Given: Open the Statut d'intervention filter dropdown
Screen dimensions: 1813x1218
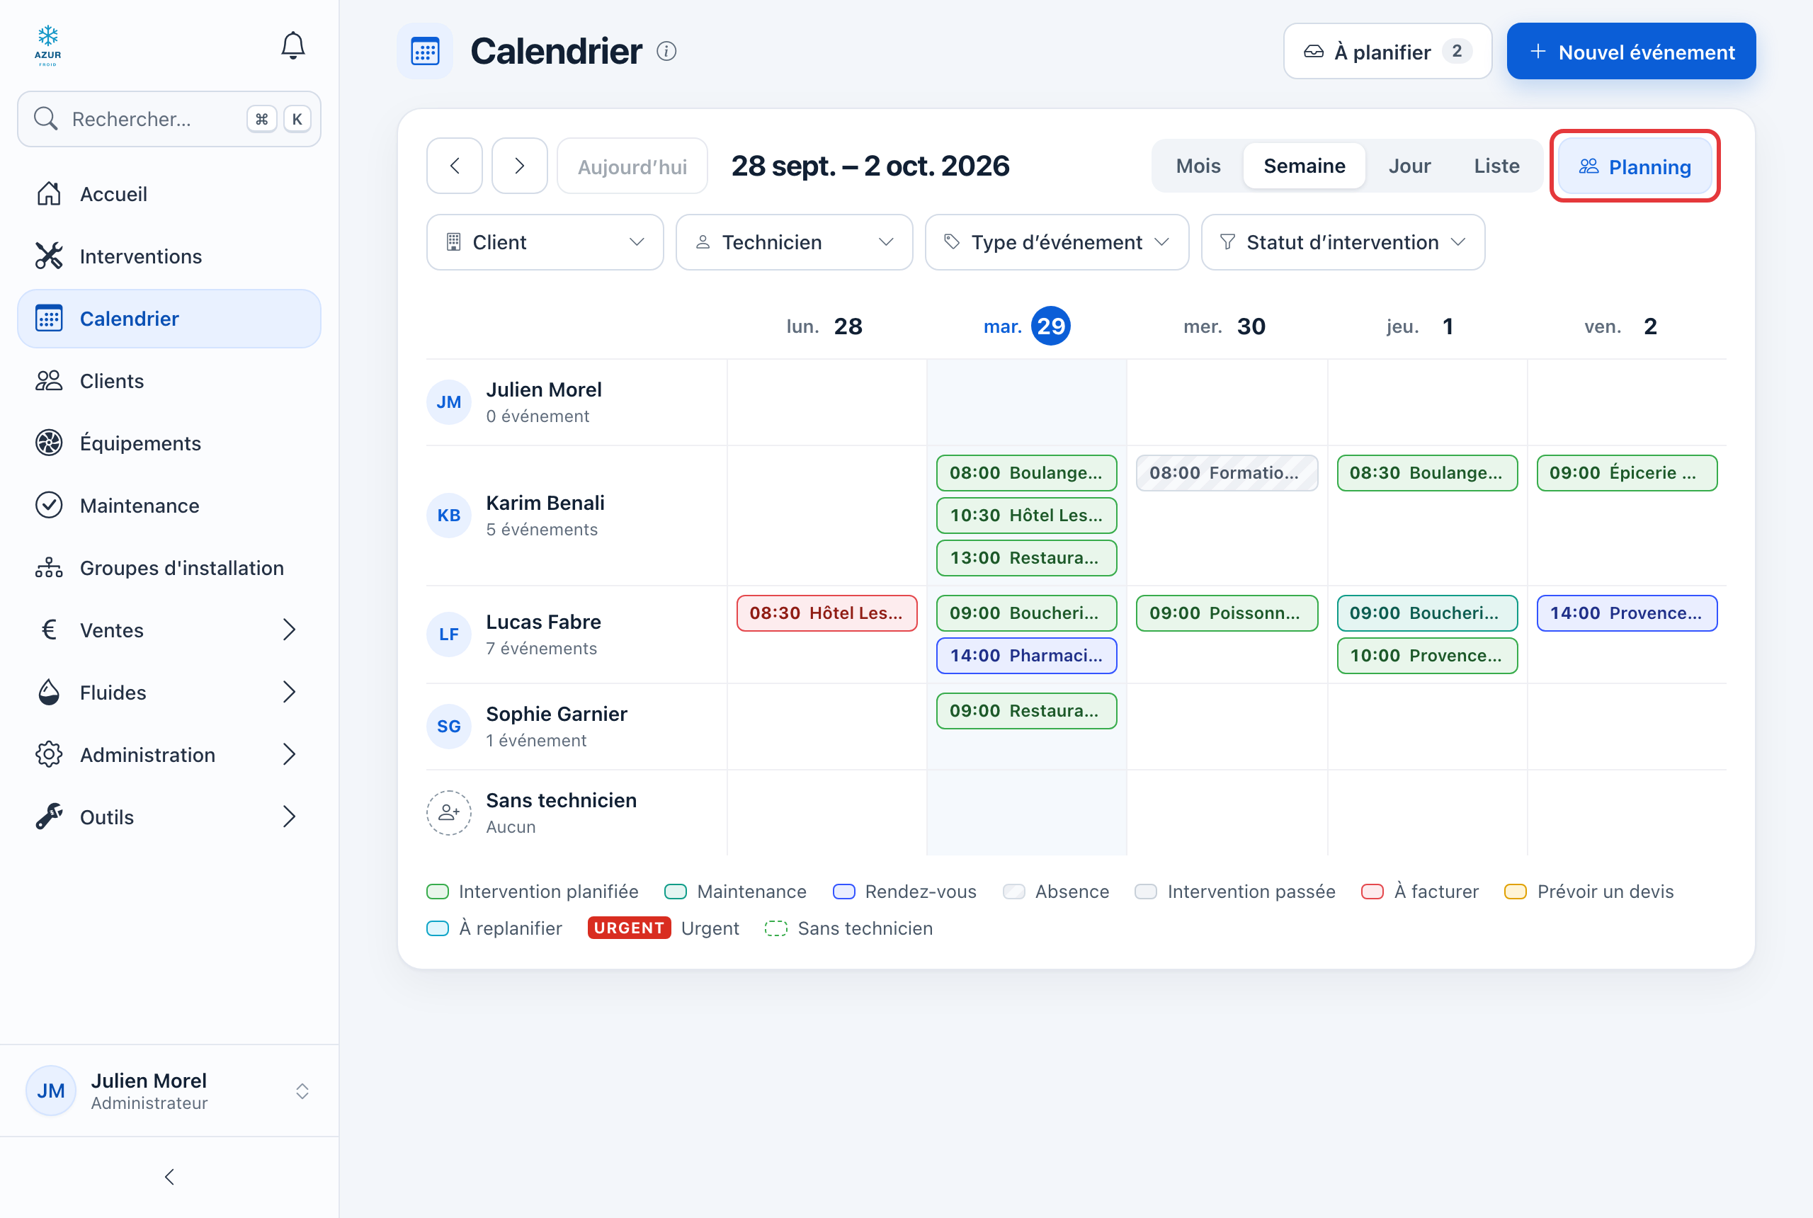Looking at the screenshot, I should pyautogui.click(x=1343, y=242).
